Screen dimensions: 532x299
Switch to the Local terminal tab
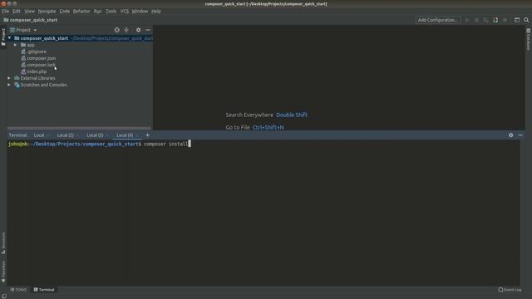(39, 135)
